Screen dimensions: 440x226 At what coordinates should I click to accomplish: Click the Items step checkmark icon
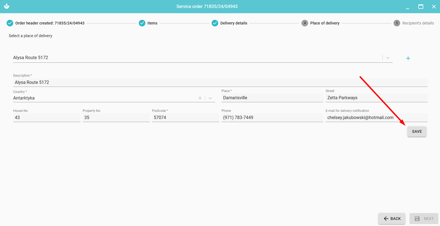click(142, 23)
